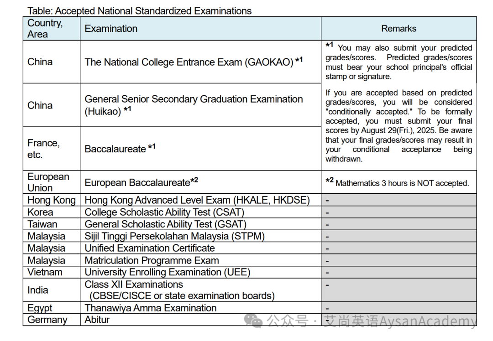Screen dimensions: 493x341
Task: Select the 'Hong Kong' country cell
Action: click(52, 200)
